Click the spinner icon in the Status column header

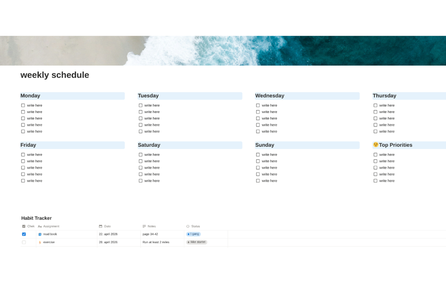click(188, 226)
